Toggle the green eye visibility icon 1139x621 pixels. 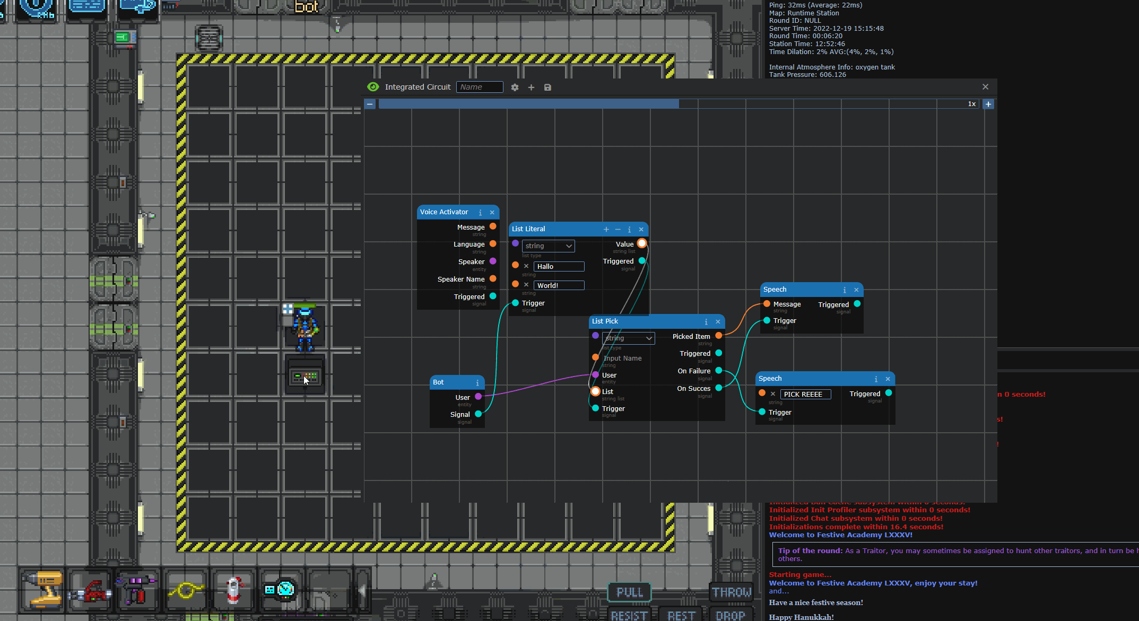(x=373, y=87)
